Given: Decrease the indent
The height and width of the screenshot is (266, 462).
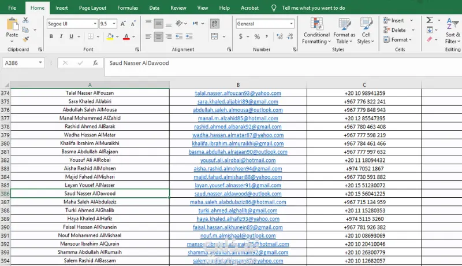Looking at the screenshot, I should pyautogui.click(x=179, y=36).
